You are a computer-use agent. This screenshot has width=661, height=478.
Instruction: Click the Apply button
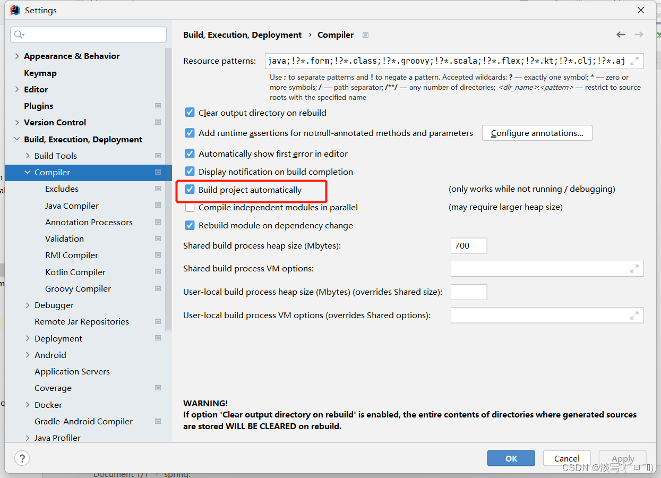[x=623, y=458]
